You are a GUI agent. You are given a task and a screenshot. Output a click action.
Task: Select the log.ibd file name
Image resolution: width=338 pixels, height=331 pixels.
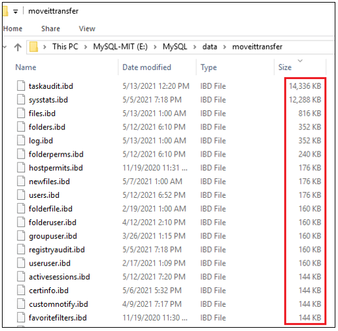(41, 141)
